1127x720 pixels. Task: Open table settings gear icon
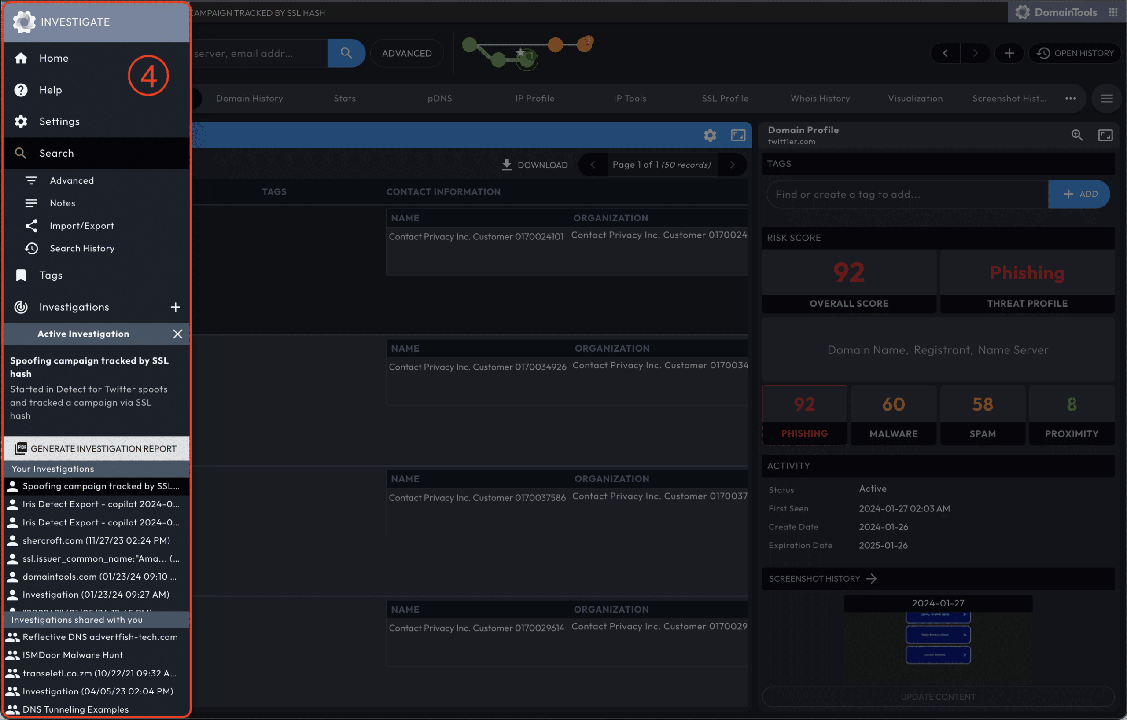(710, 136)
